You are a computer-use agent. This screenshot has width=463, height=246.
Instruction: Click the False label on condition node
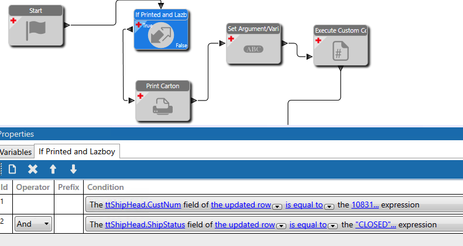[181, 46]
